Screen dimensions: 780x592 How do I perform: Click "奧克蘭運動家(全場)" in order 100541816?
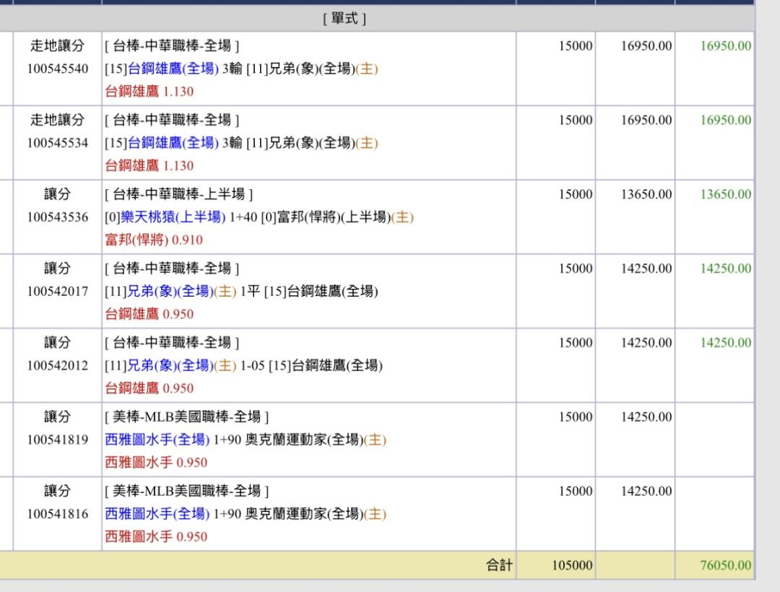(305, 514)
